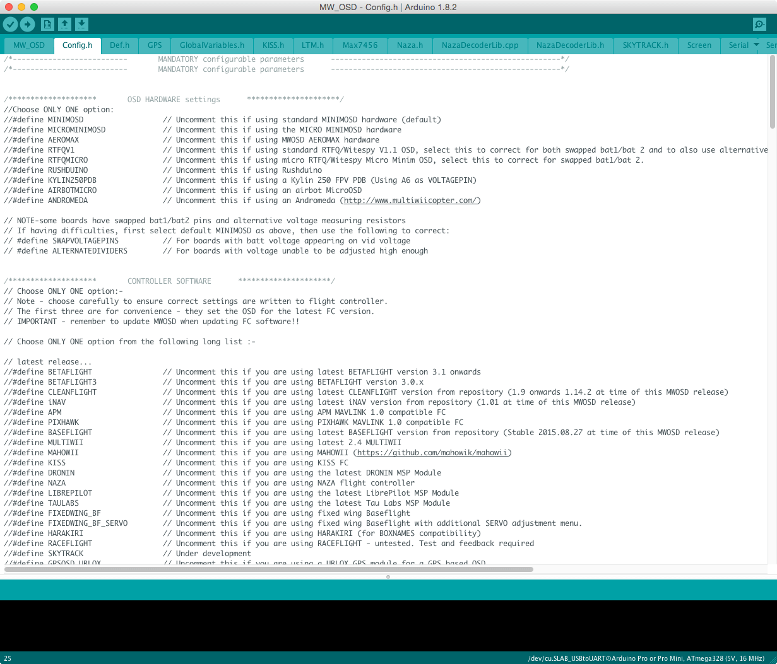Click the '//#define RACEFLIGHT' line
777x664 pixels.
tap(269, 544)
